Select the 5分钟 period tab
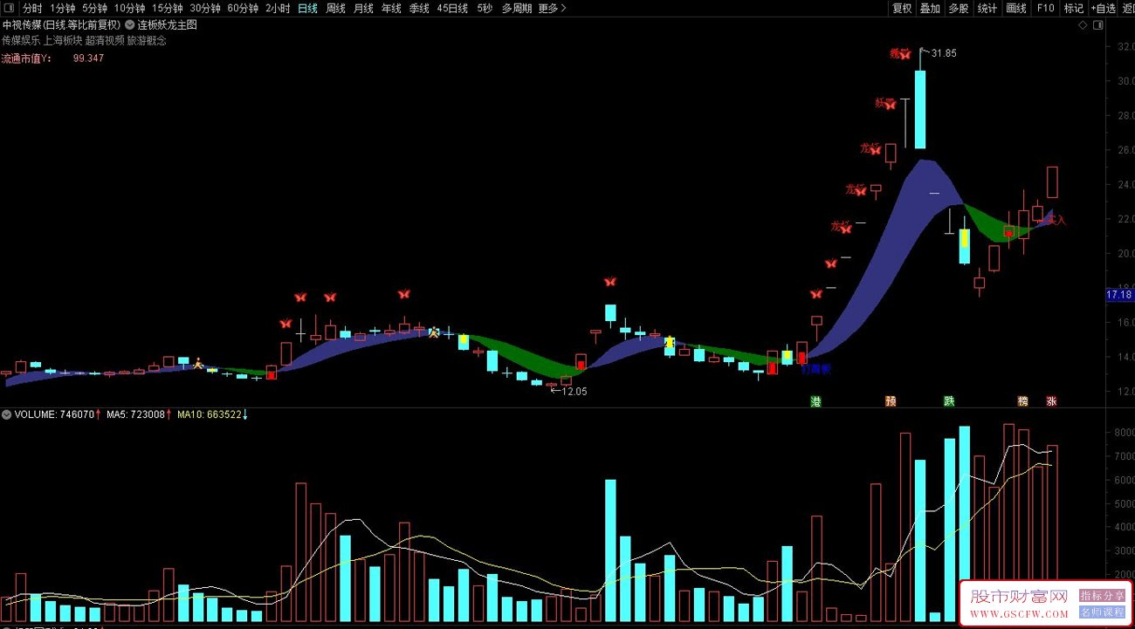 (x=95, y=8)
